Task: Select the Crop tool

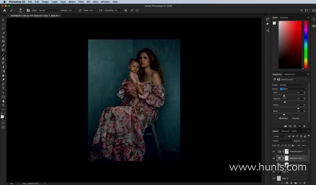Action: pyautogui.click(x=3, y=37)
